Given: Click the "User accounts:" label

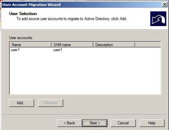Looking at the screenshot, I should 21,38.
